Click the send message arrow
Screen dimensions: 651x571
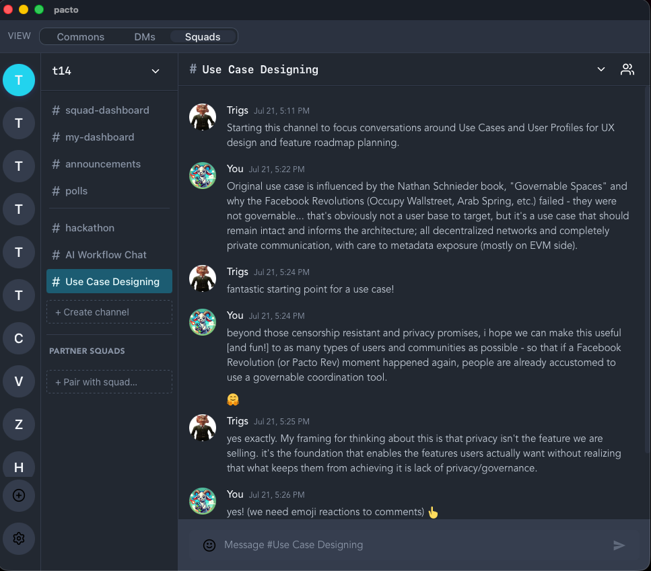(619, 545)
